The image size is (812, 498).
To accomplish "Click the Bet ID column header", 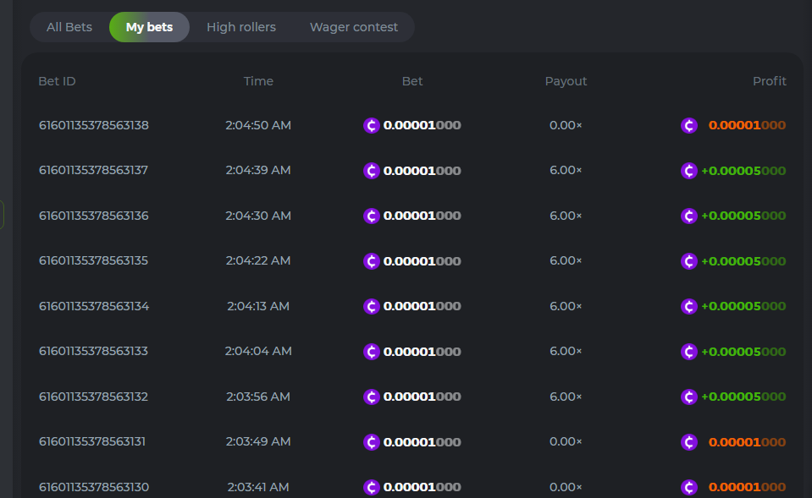I will tap(57, 81).
